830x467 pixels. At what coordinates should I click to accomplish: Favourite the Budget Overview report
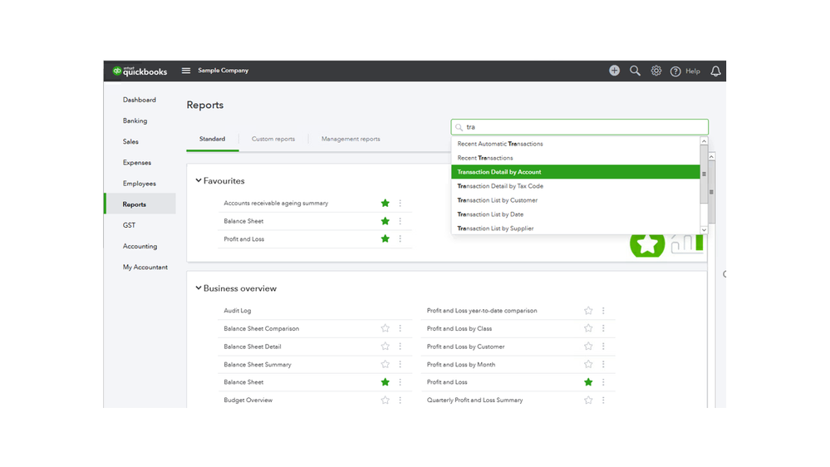pos(385,401)
